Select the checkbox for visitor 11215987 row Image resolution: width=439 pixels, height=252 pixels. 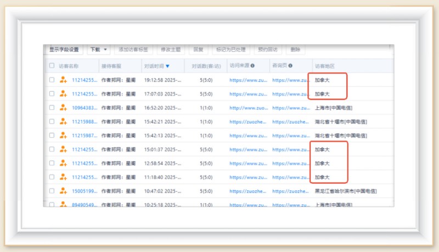pos(52,136)
